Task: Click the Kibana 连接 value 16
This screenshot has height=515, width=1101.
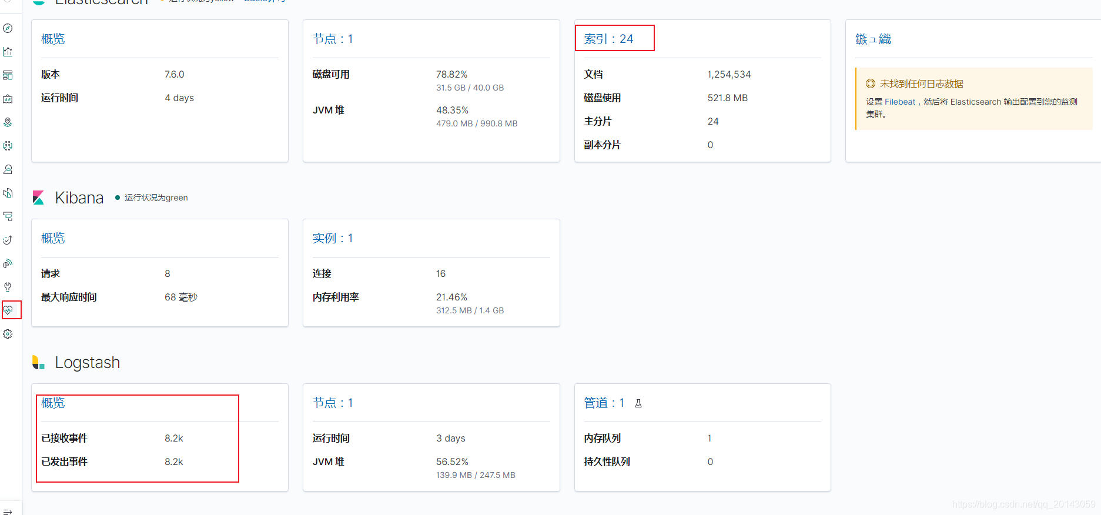Action: [441, 274]
